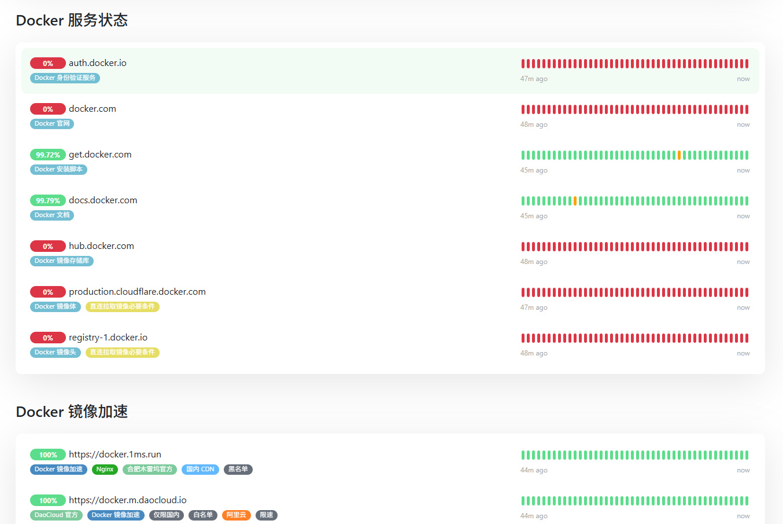Click the 0% uptime badge for auth.docker.io

pos(48,64)
